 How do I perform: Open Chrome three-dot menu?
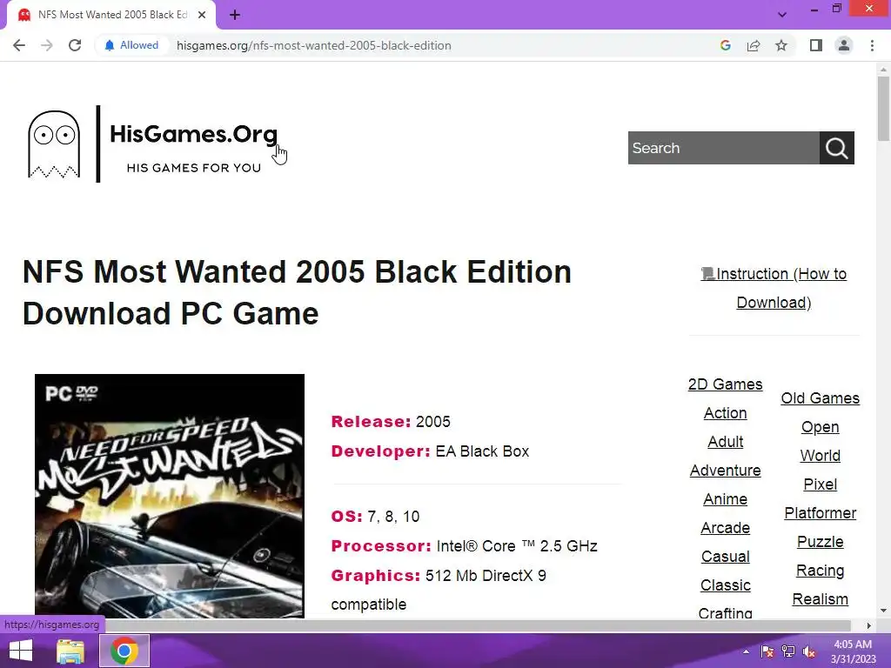click(872, 45)
